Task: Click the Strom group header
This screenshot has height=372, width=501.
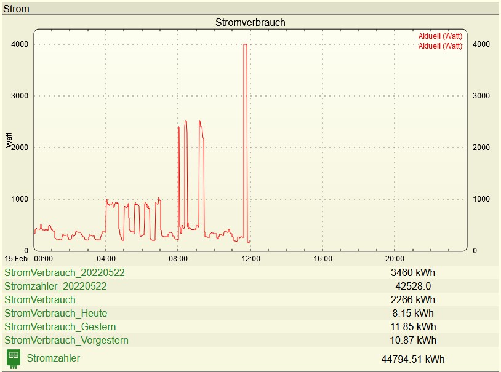Action: click(x=16, y=9)
